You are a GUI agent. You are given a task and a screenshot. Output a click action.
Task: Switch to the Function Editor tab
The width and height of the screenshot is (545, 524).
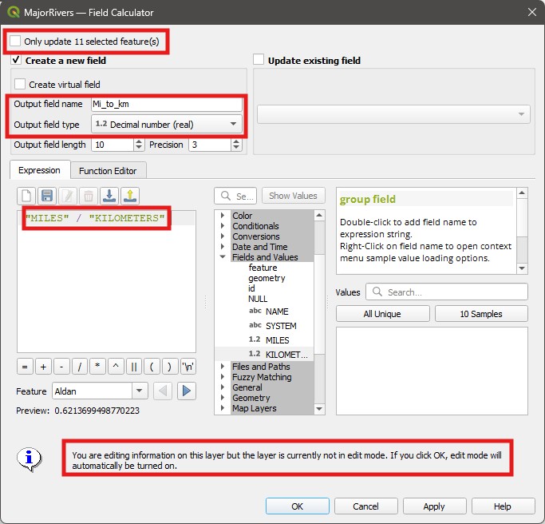coord(108,170)
